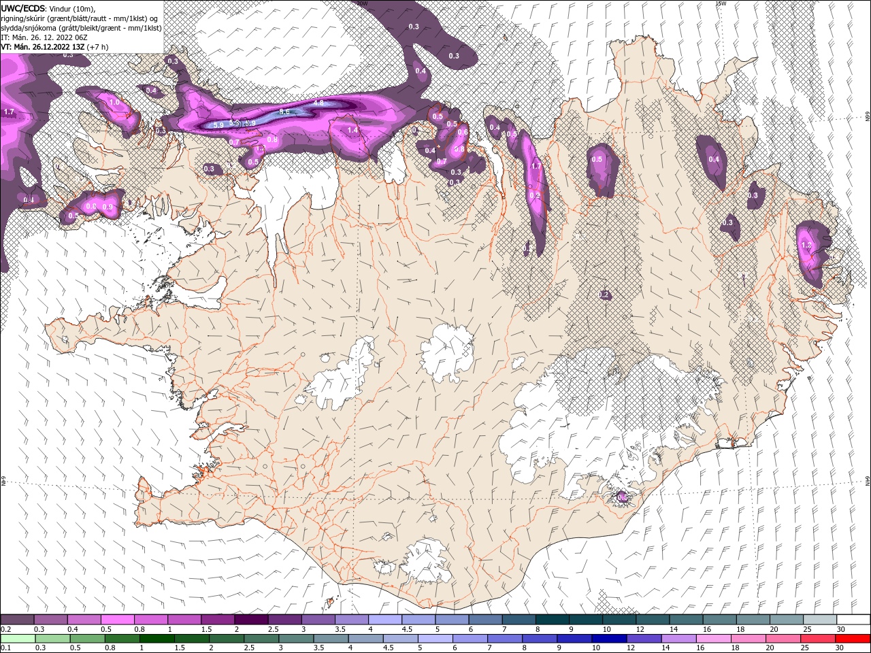
Task: Click the '4.8' precipitation value on the map
Action: 318,103
